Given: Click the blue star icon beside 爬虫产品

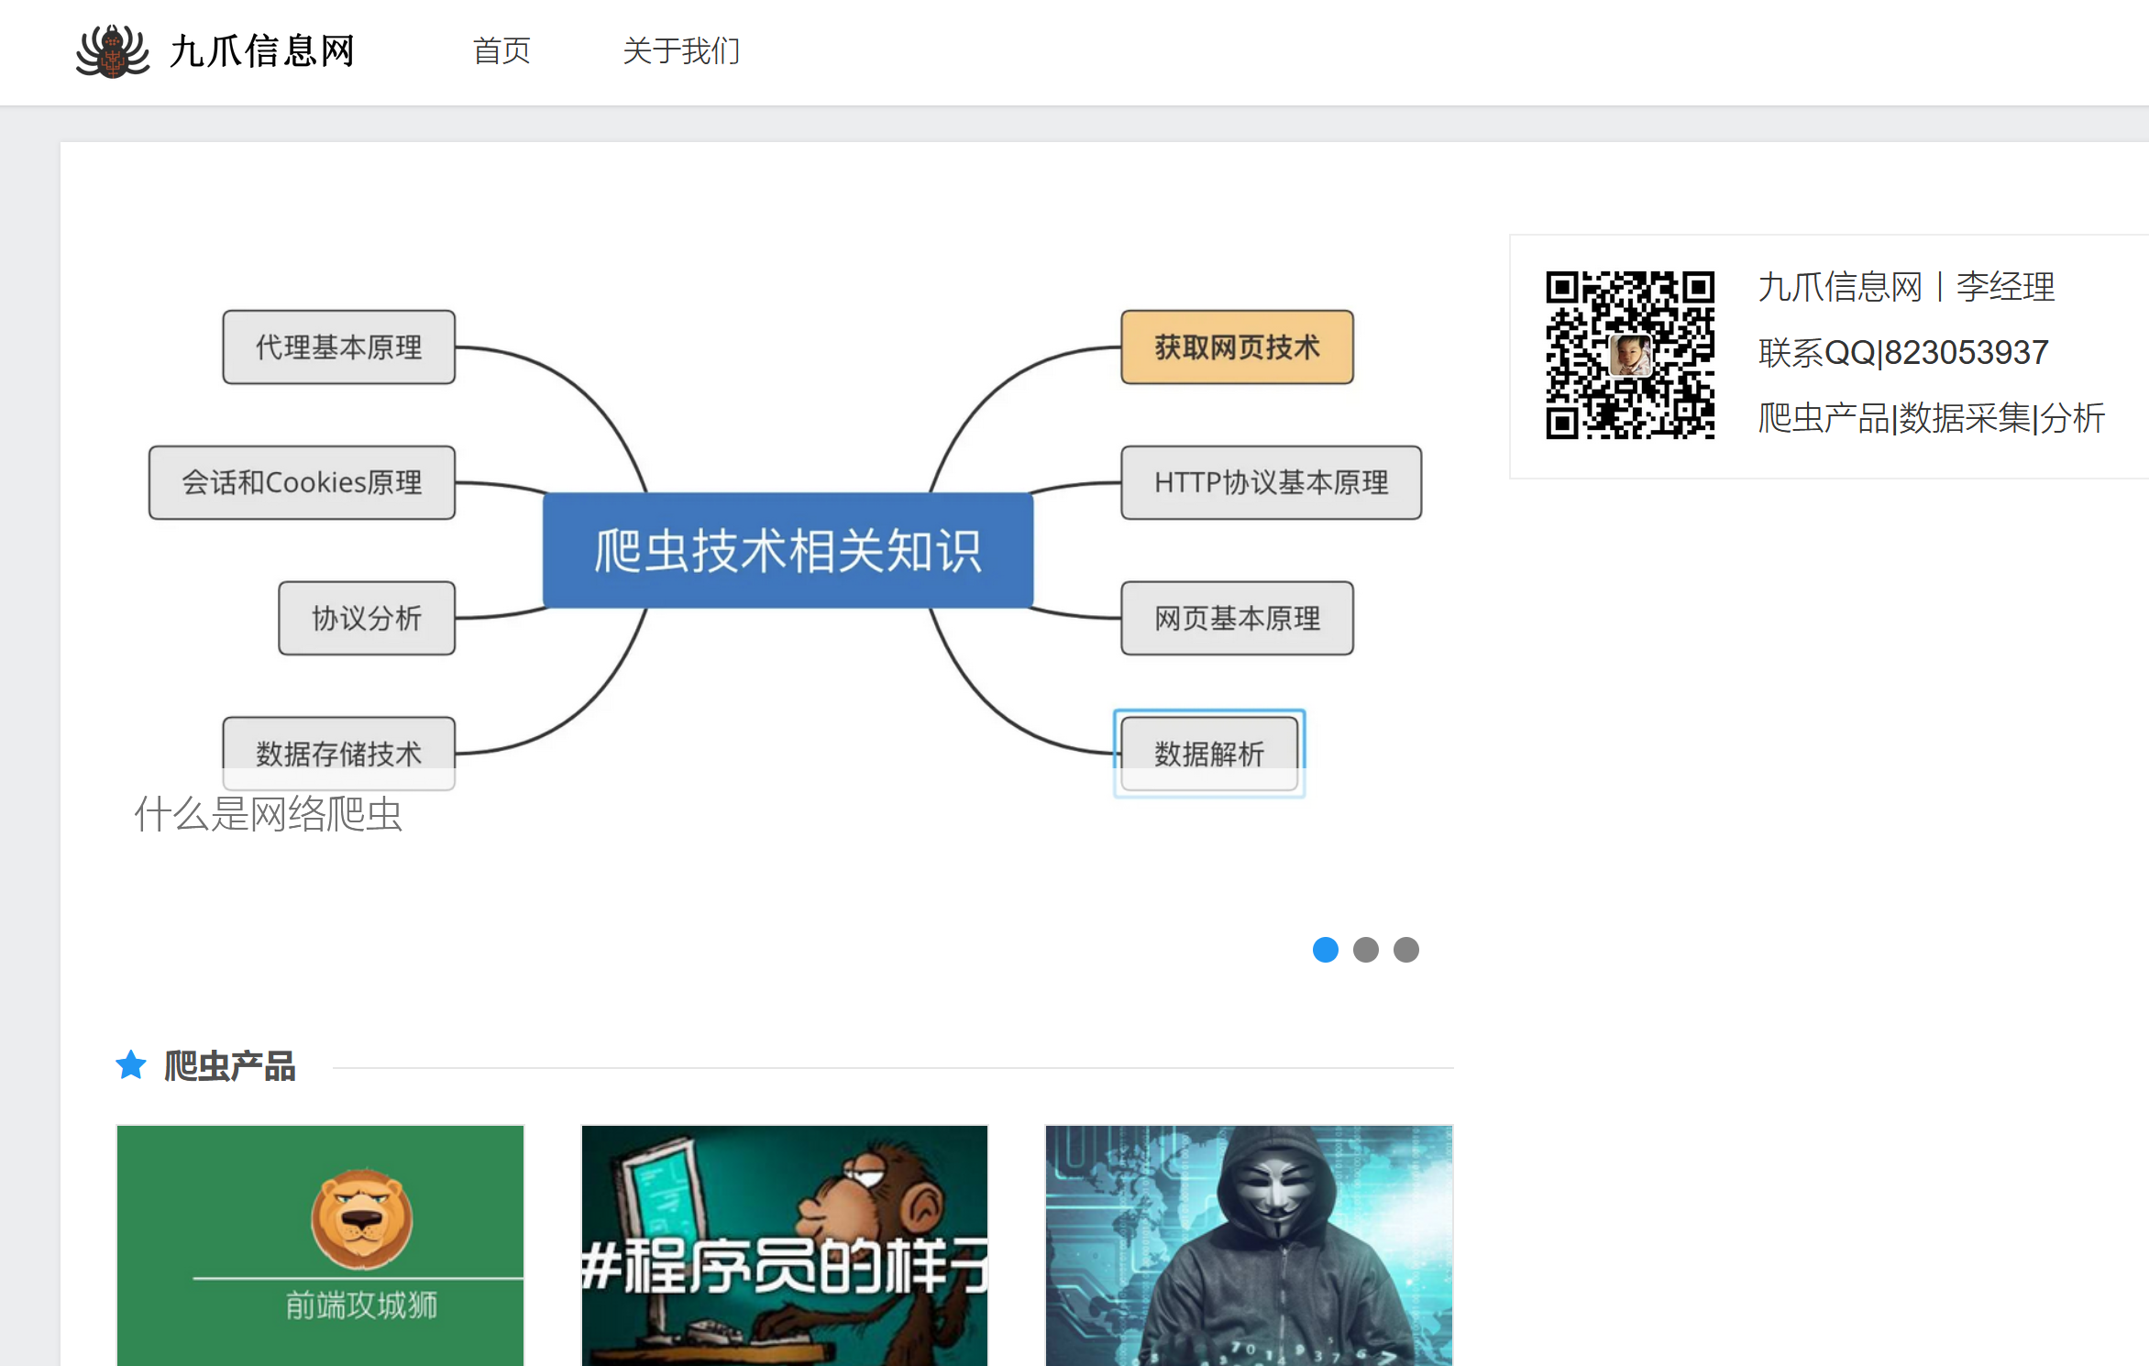Looking at the screenshot, I should (131, 1065).
